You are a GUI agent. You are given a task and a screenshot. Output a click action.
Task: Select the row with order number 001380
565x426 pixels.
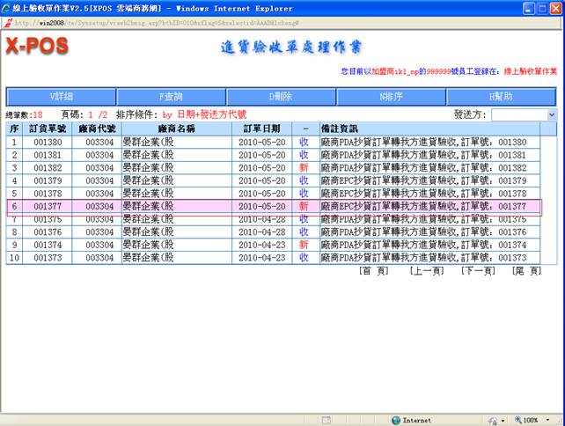pos(47,142)
